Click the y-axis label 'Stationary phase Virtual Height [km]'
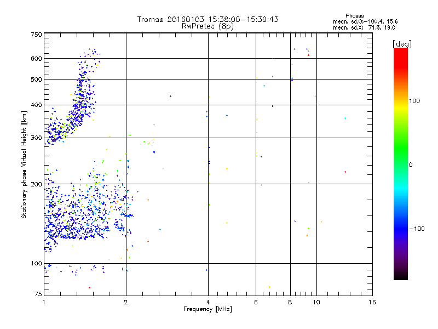This screenshot has width=438, height=329. point(24,165)
